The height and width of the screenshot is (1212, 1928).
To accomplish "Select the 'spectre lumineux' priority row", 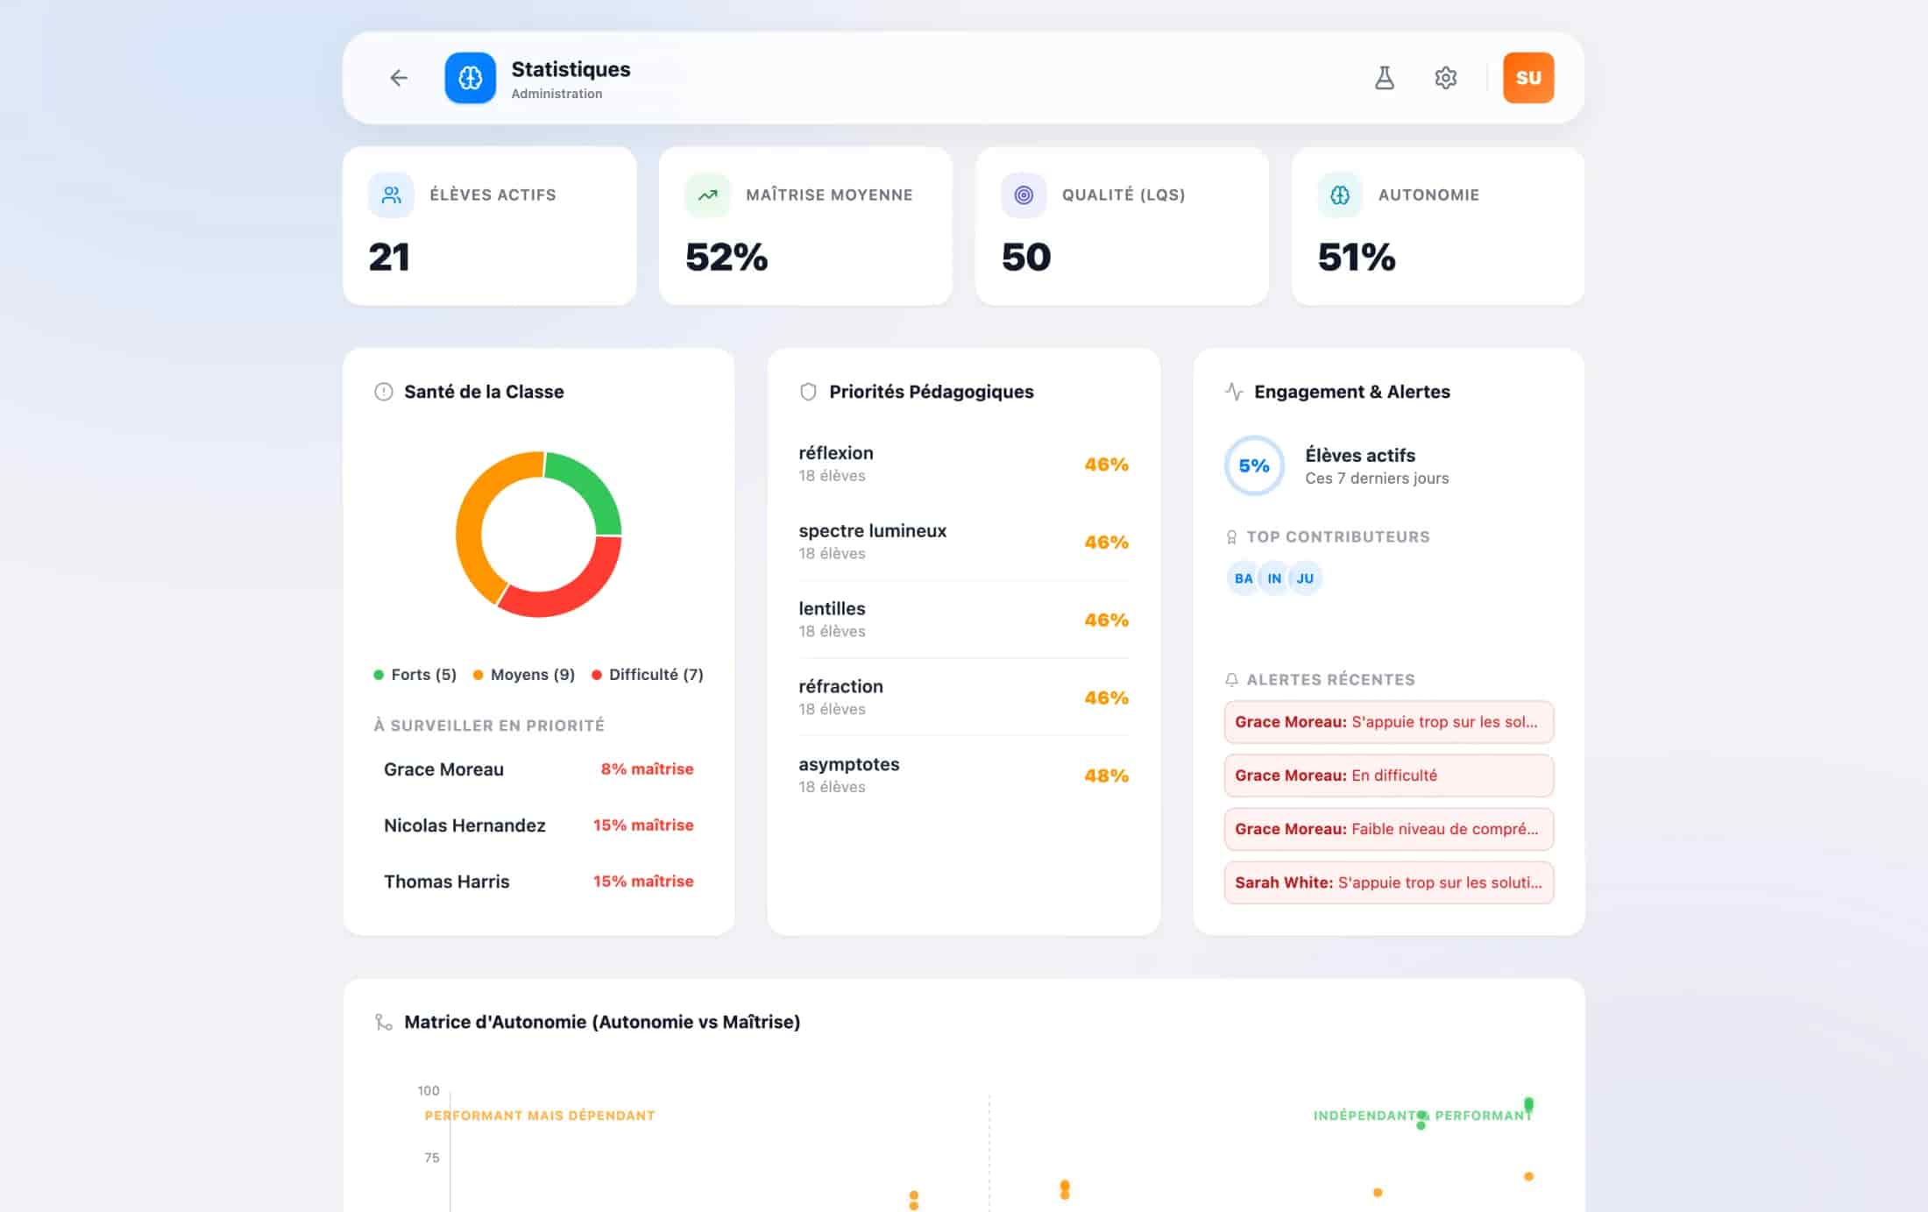I will click(x=963, y=542).
